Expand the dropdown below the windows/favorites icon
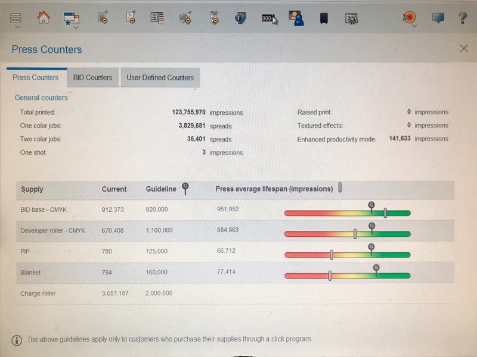 75,27
